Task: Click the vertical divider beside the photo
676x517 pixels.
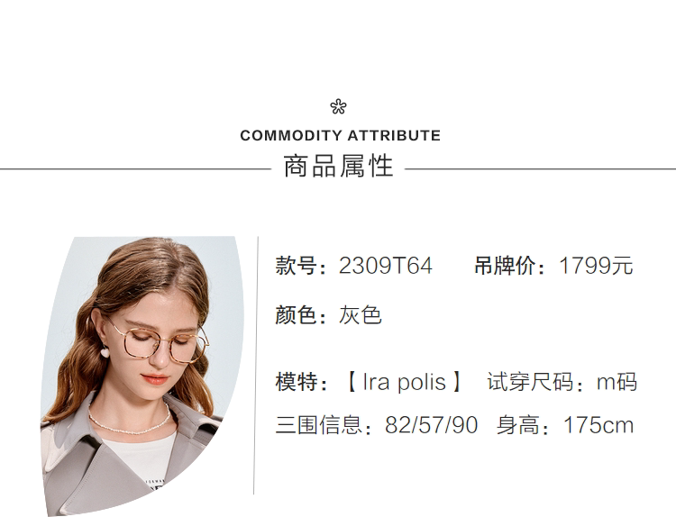Action: [x=258, y=365]
